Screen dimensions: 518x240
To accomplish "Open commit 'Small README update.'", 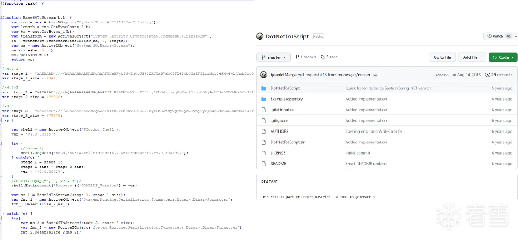I will point(366,164).
